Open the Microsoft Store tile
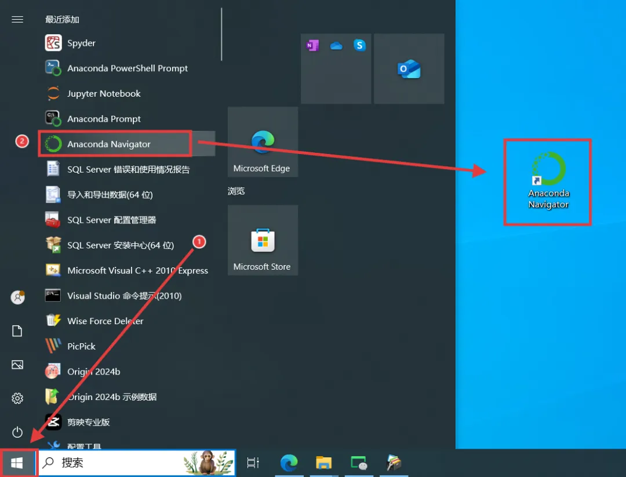Viewport: 626px width, 477px height. [x=263, y=240]
